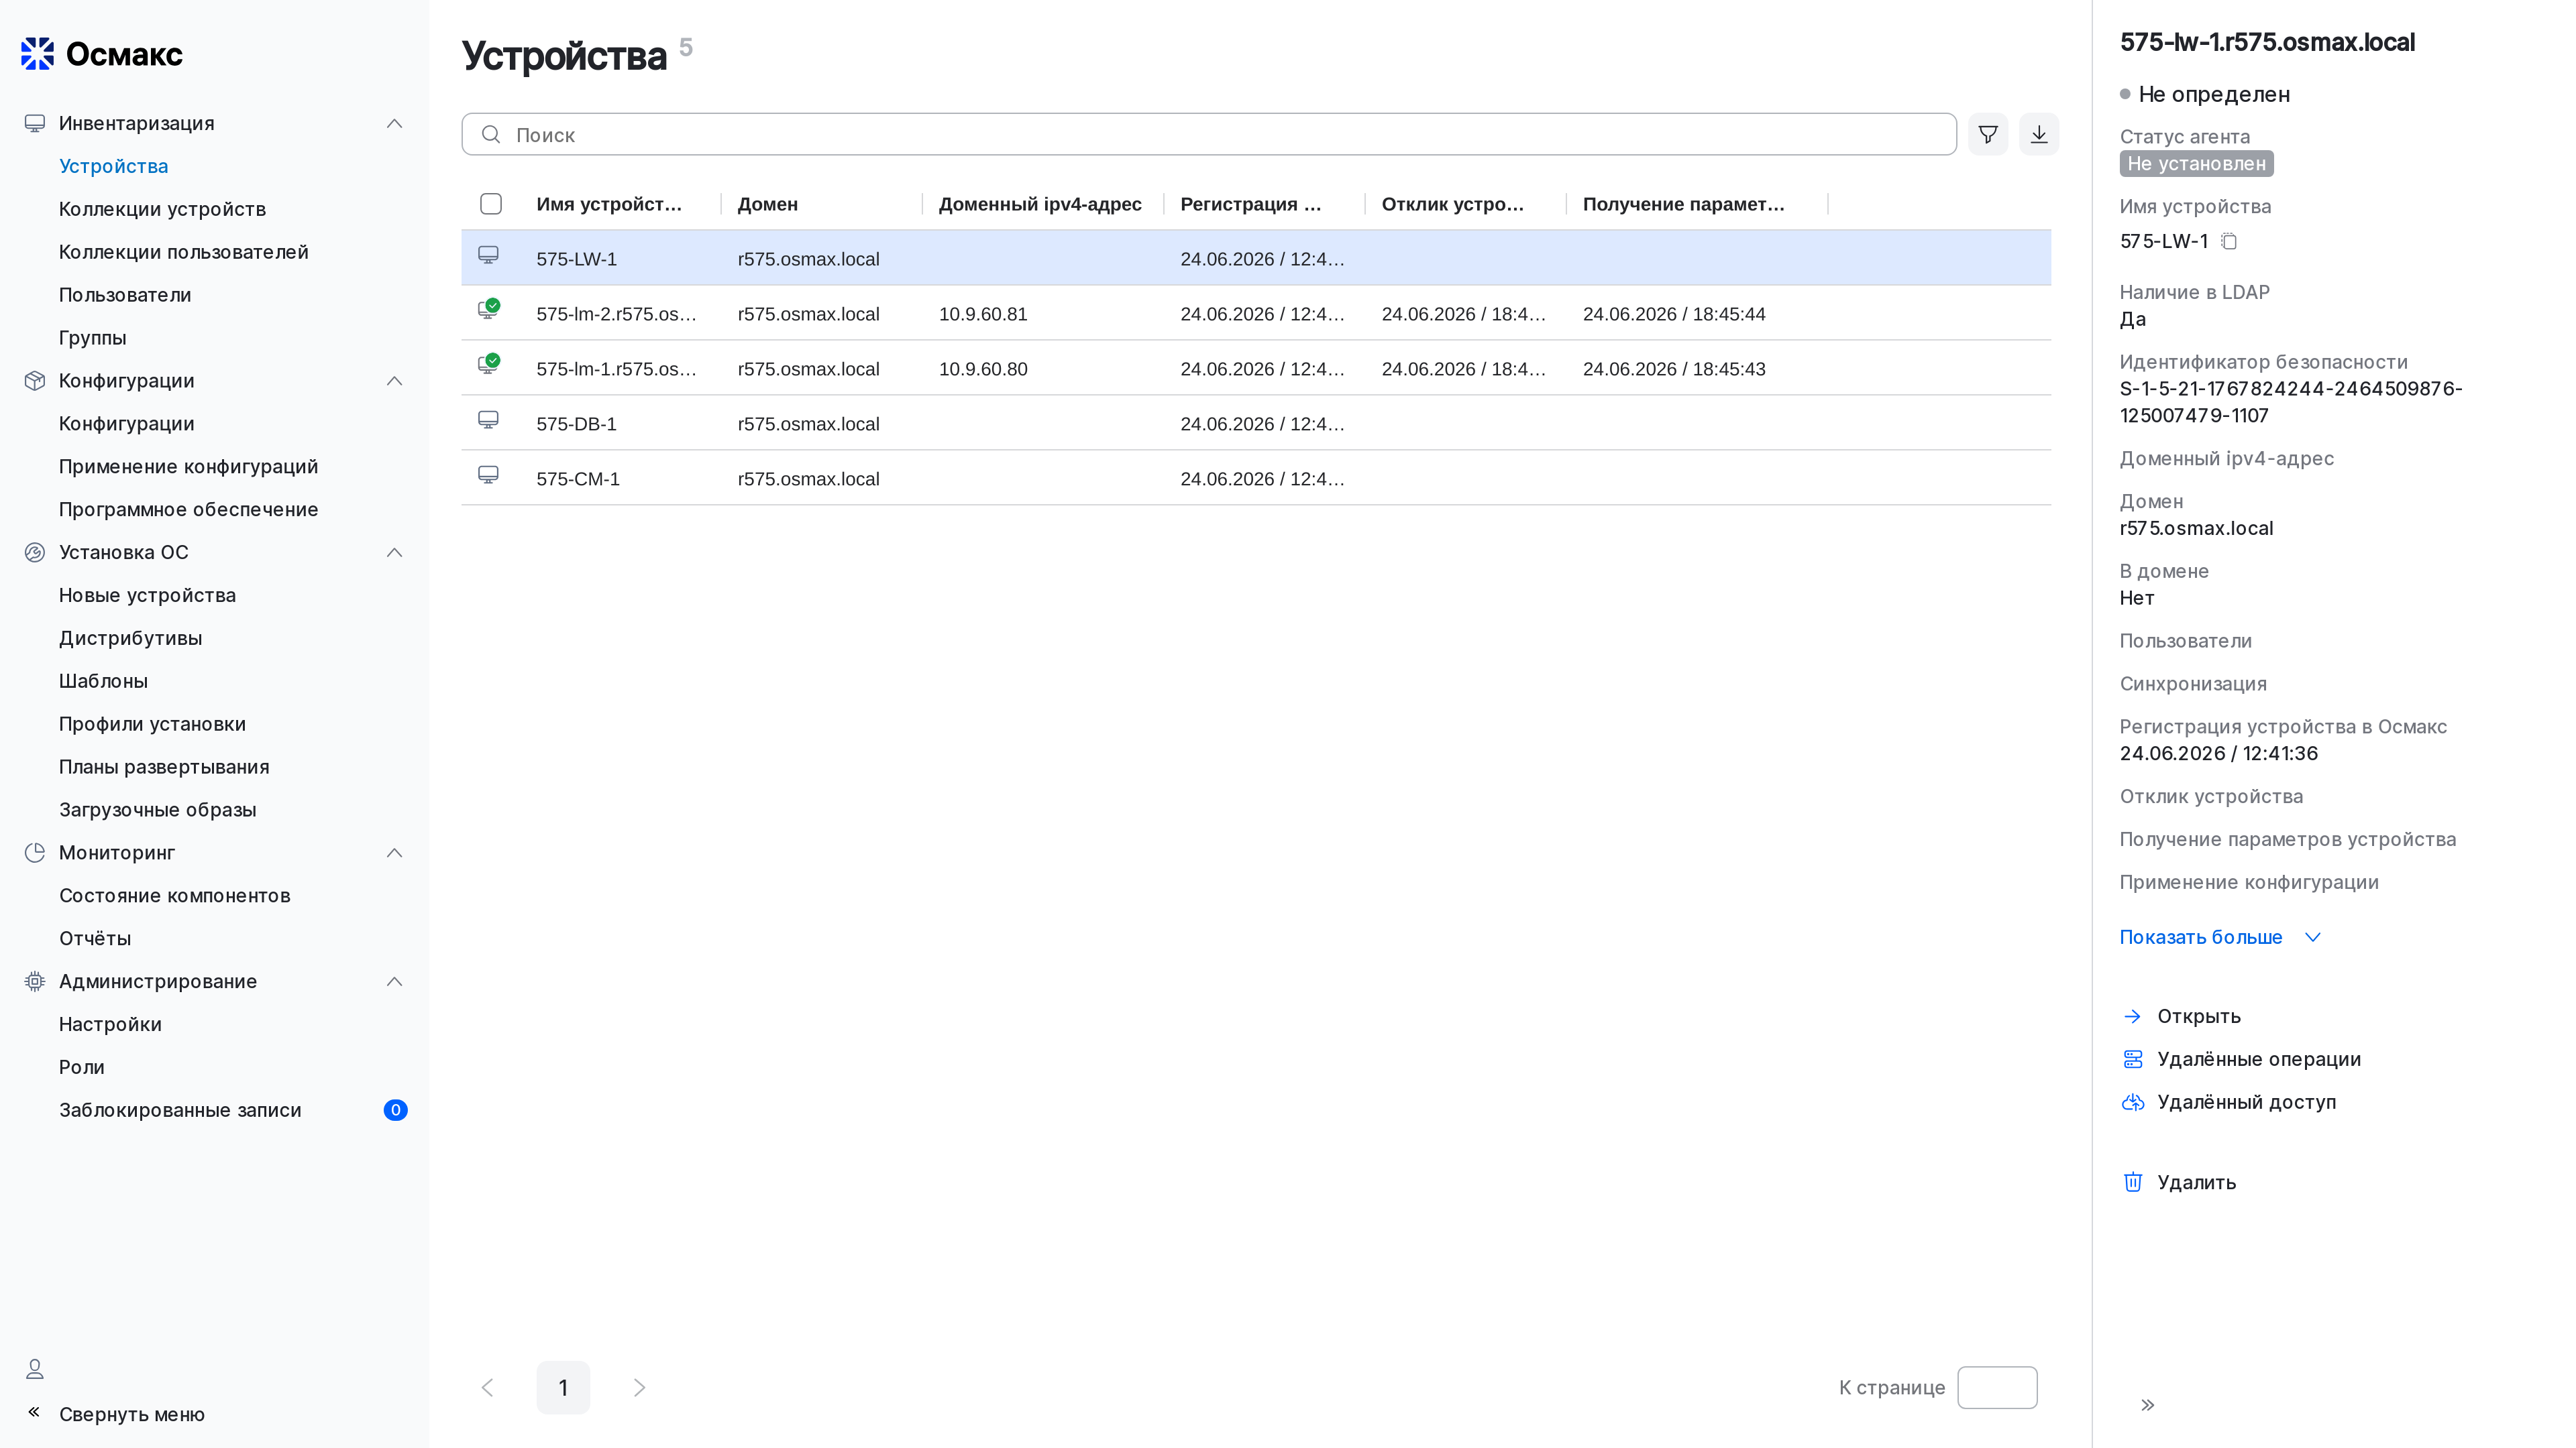Click the Удалённый доступ cloud icon
Image resolution: width=2576 pixels, height=1448 pixels.
(2133, 1102)
